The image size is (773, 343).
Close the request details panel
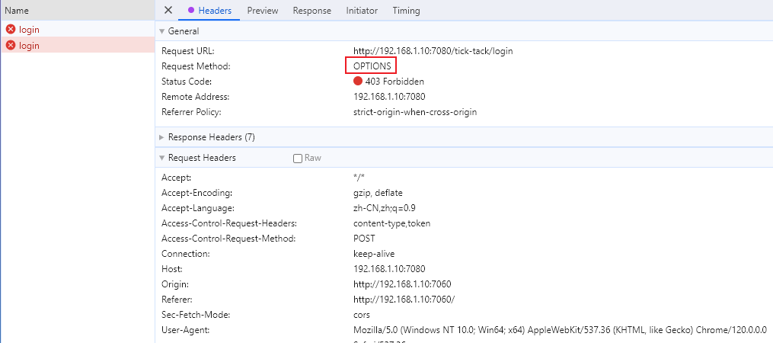click(168, 11)
